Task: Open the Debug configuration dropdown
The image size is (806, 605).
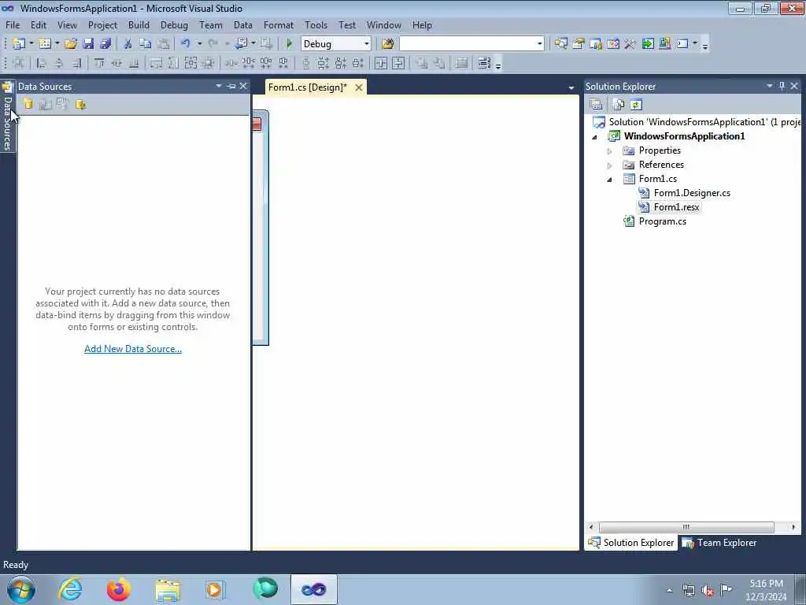Action: click(367, 44)
